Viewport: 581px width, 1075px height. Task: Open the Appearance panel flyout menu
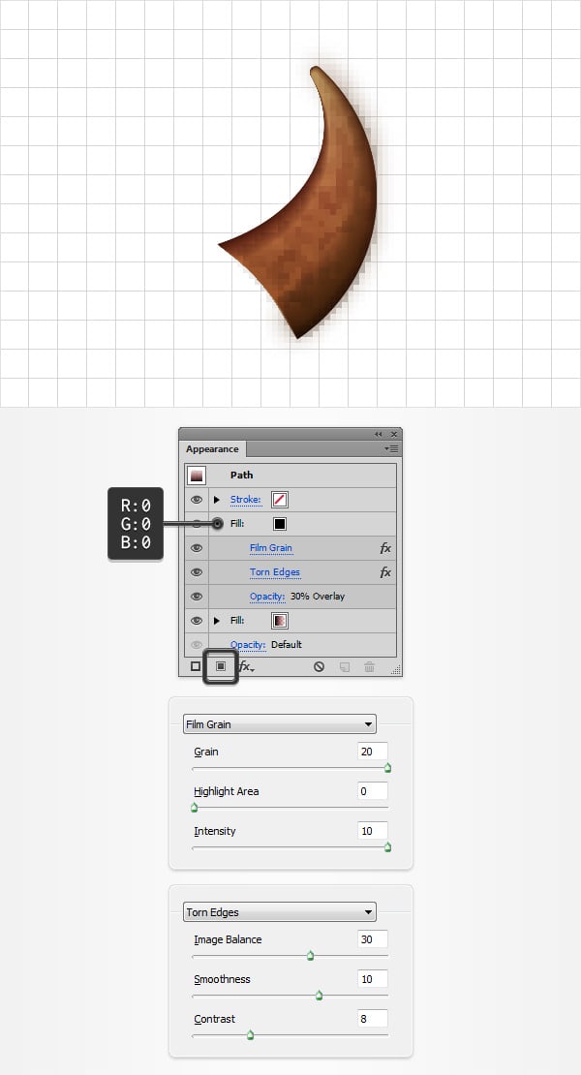click(x=391, y=449)
